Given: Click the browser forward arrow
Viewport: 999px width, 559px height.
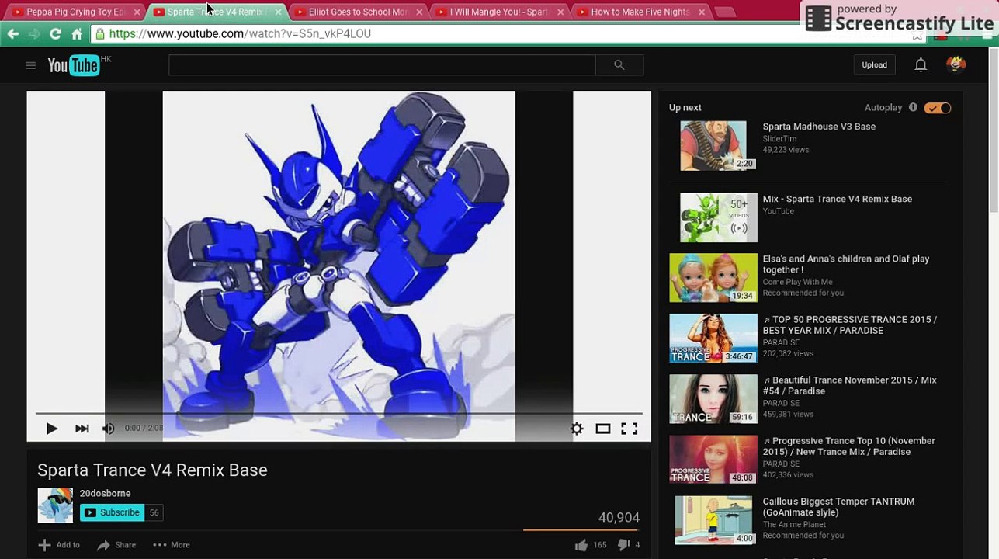Looking at the screenshot, I should pos(34,33).
